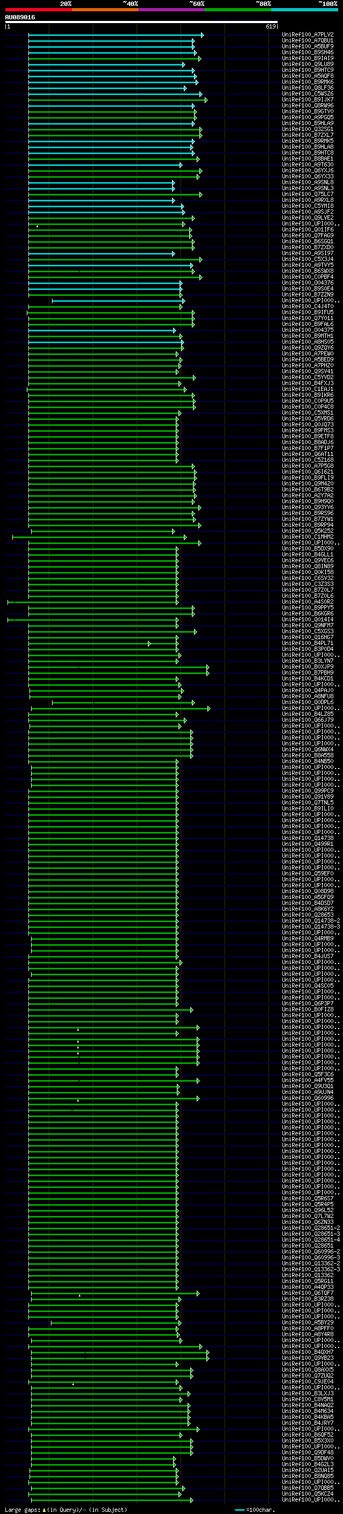The image size is (343, 1514).
Task: Select the UniRef100_A4S0R2 hit
Action: (308, 603)
